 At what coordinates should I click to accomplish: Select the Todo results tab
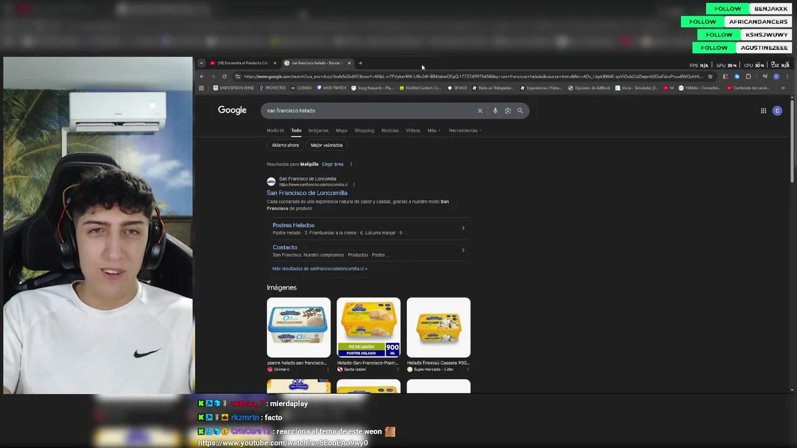coord(296,131)
